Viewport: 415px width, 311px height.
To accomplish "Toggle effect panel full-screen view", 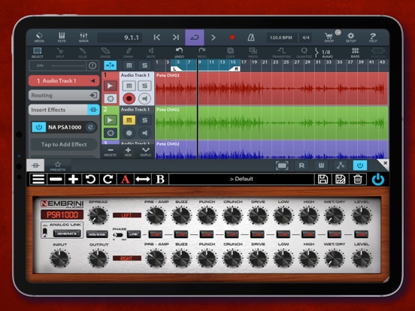I will [x=282, y=165].
